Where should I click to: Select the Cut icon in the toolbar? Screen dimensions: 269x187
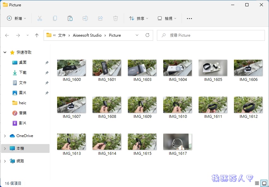click(40, 18)
